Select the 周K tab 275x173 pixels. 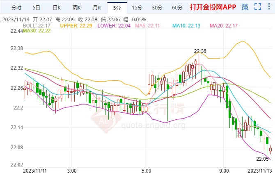[x=77, y=8]
